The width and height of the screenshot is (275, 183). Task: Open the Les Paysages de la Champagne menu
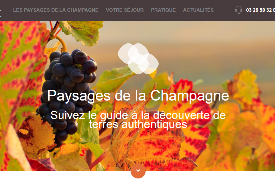pos(56,10)
